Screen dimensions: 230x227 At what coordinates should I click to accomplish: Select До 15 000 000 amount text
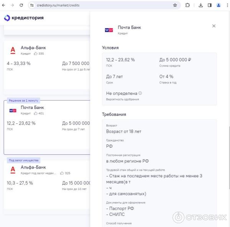76,183
